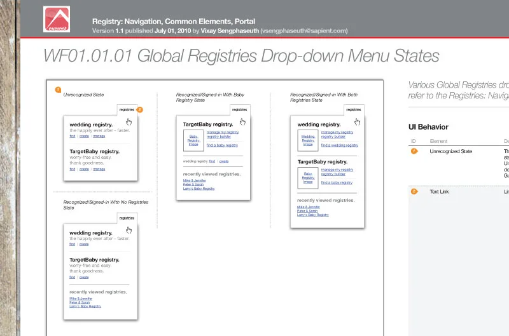Open Mike & Jennifer in Both Registries State panel

point(309,206)
